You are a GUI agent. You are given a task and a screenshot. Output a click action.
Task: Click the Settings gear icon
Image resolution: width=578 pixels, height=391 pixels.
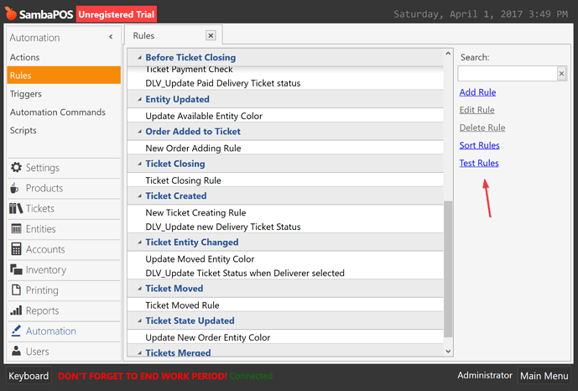pos(16,168)
